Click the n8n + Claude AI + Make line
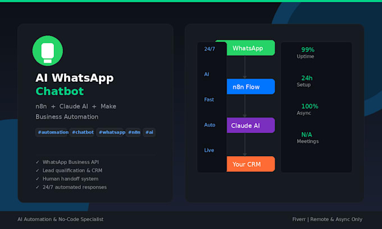The width and height of the screenshot is (382, 229). (x=76, y=106)
